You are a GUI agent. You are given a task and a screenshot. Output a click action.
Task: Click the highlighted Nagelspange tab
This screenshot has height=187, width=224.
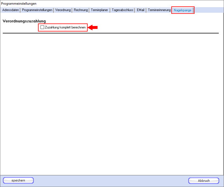[x=182, y=10]
